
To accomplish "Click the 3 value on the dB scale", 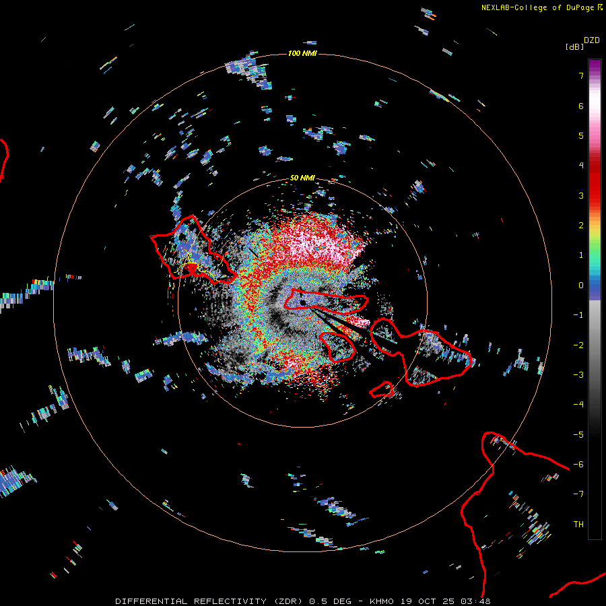I will 581,195.
